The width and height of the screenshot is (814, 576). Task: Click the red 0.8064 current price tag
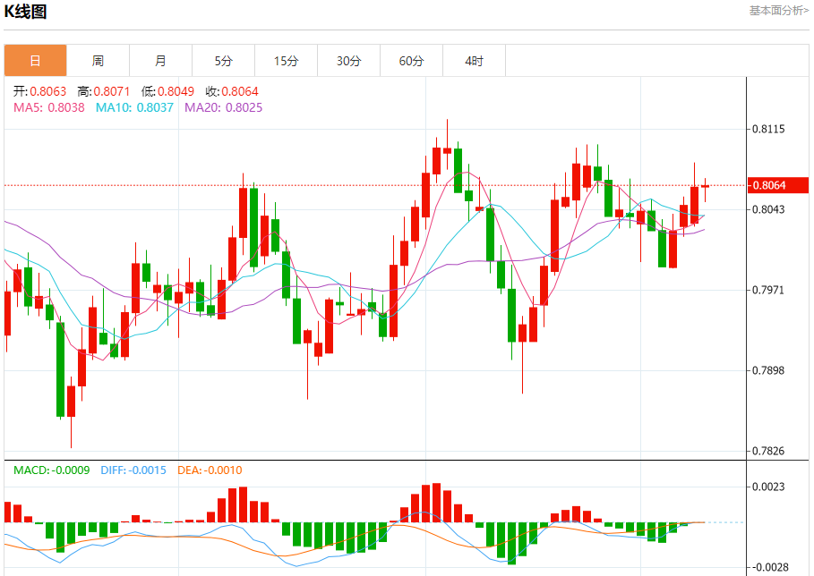point(778,185)
